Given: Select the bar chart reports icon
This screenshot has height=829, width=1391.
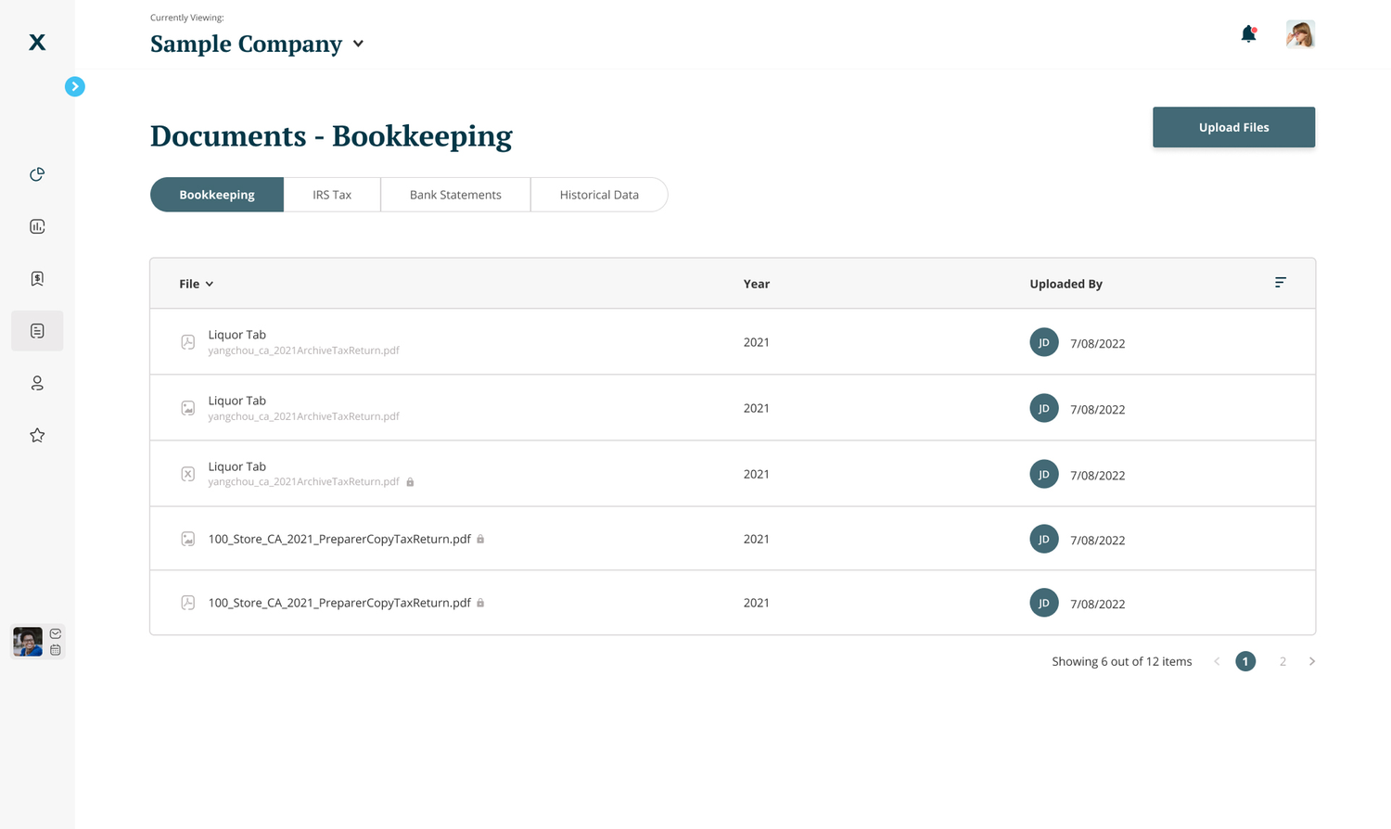Looking at the screenshot, I should [x=37, y=225].
